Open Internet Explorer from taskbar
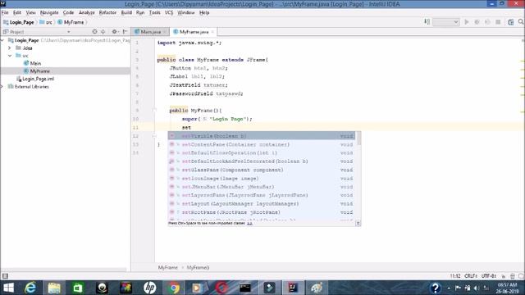 [30, 288]
